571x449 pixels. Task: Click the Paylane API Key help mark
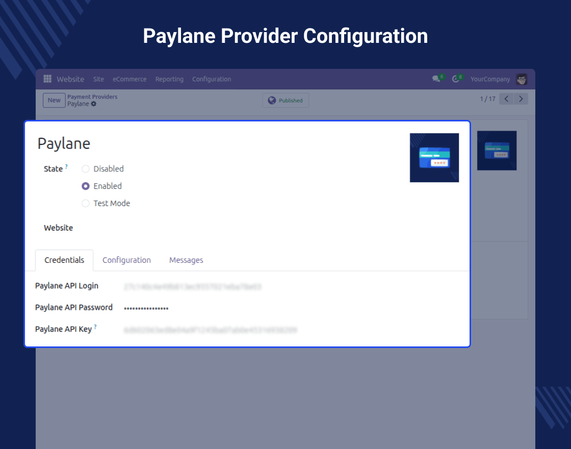(95, 327)
